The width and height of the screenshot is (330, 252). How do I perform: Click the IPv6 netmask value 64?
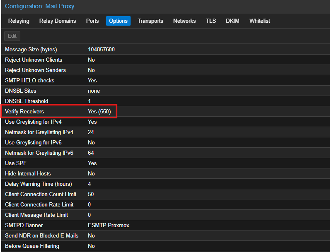coord(91,153)
